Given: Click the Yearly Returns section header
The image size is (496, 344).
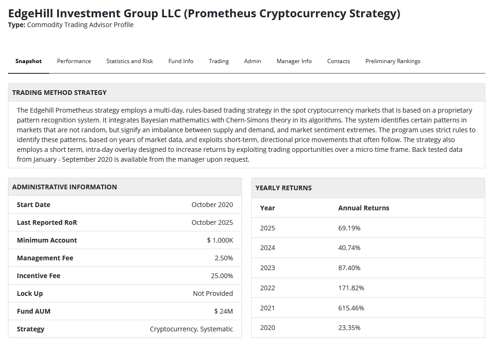Looking at the screenshot, I should click(284, 188).
